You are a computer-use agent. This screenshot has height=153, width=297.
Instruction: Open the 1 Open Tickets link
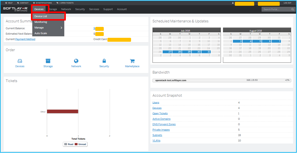click(65, 3)
